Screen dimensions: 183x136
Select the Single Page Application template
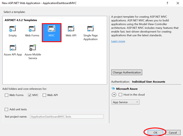click(91, 33)
